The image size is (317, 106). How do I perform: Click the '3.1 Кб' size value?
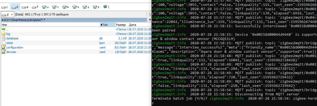coord(122,38)
